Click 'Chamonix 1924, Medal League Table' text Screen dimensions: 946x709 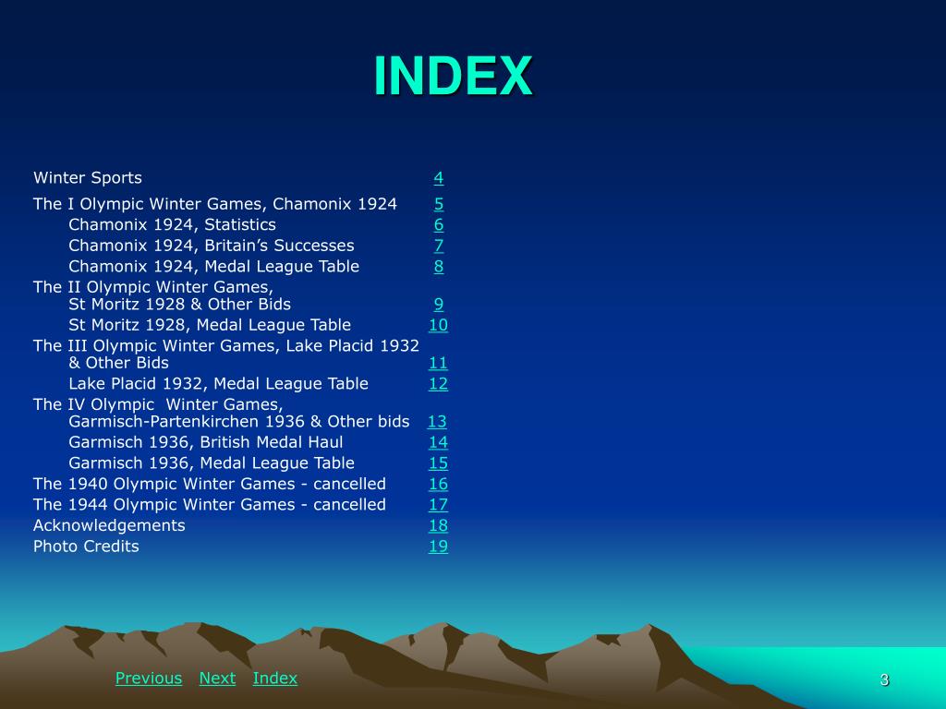pos(213,267)
